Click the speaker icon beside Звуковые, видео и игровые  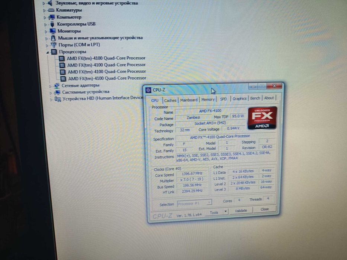50,3
